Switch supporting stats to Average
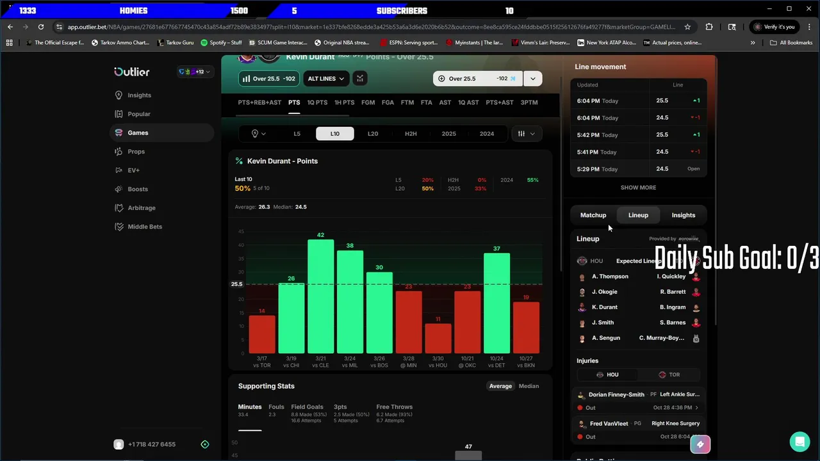Screen dimensions: 820x461 500,386
